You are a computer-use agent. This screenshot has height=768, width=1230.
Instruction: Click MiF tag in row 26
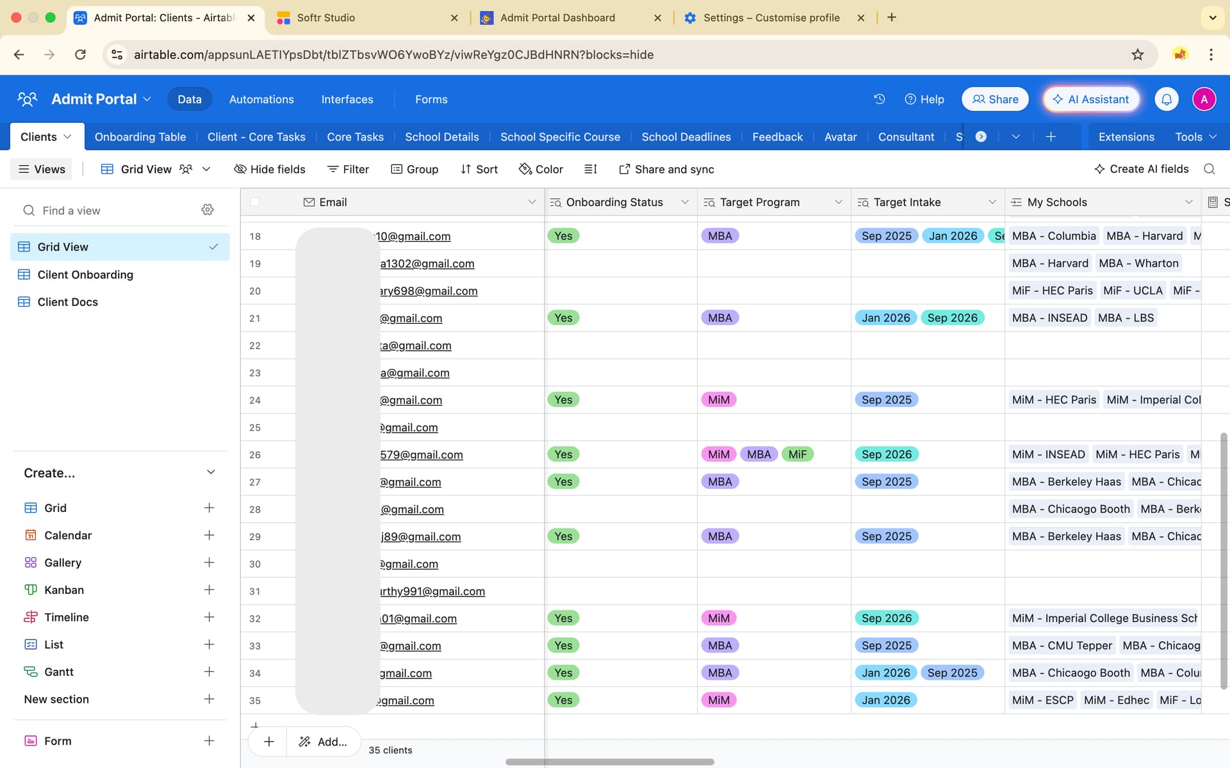coord(798,454)
